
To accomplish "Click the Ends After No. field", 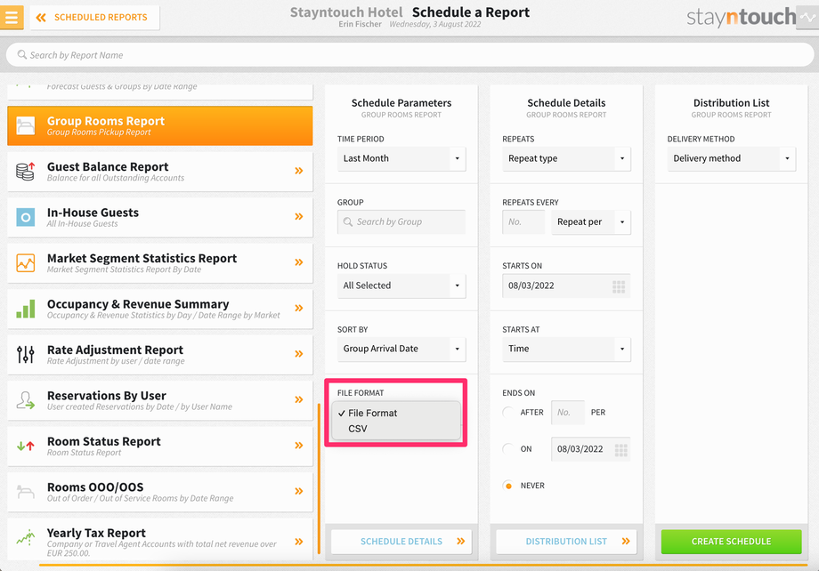I will click(x=568, y=413).
